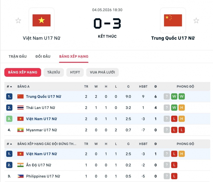Select the red BẢNG XẾP HẠNG pill

23,72
